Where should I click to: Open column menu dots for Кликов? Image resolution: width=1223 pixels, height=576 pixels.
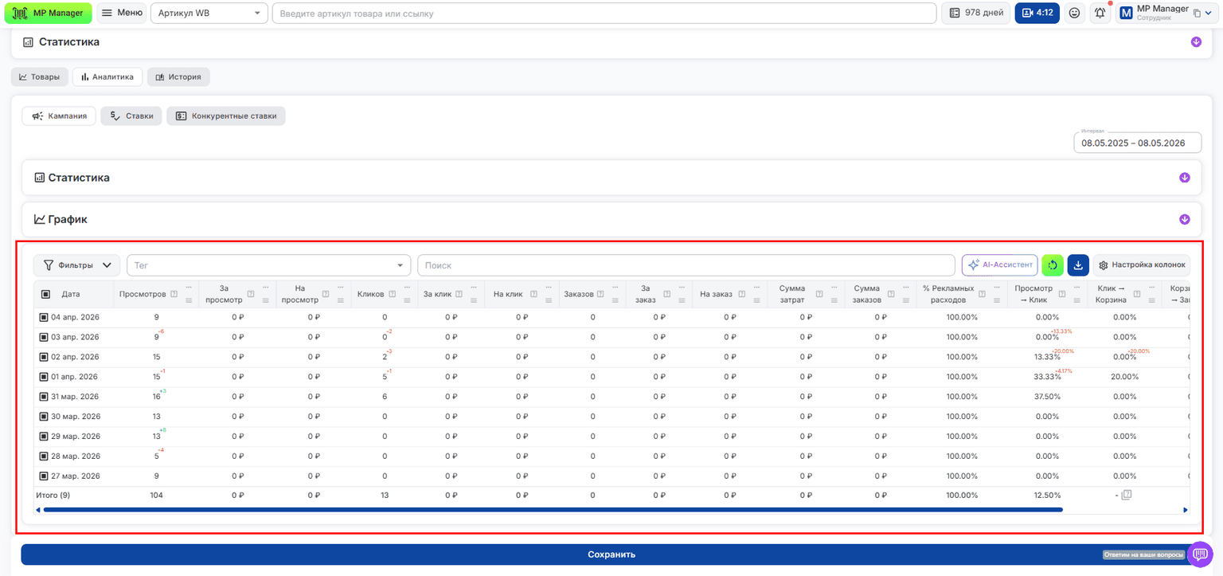point(407,288)
